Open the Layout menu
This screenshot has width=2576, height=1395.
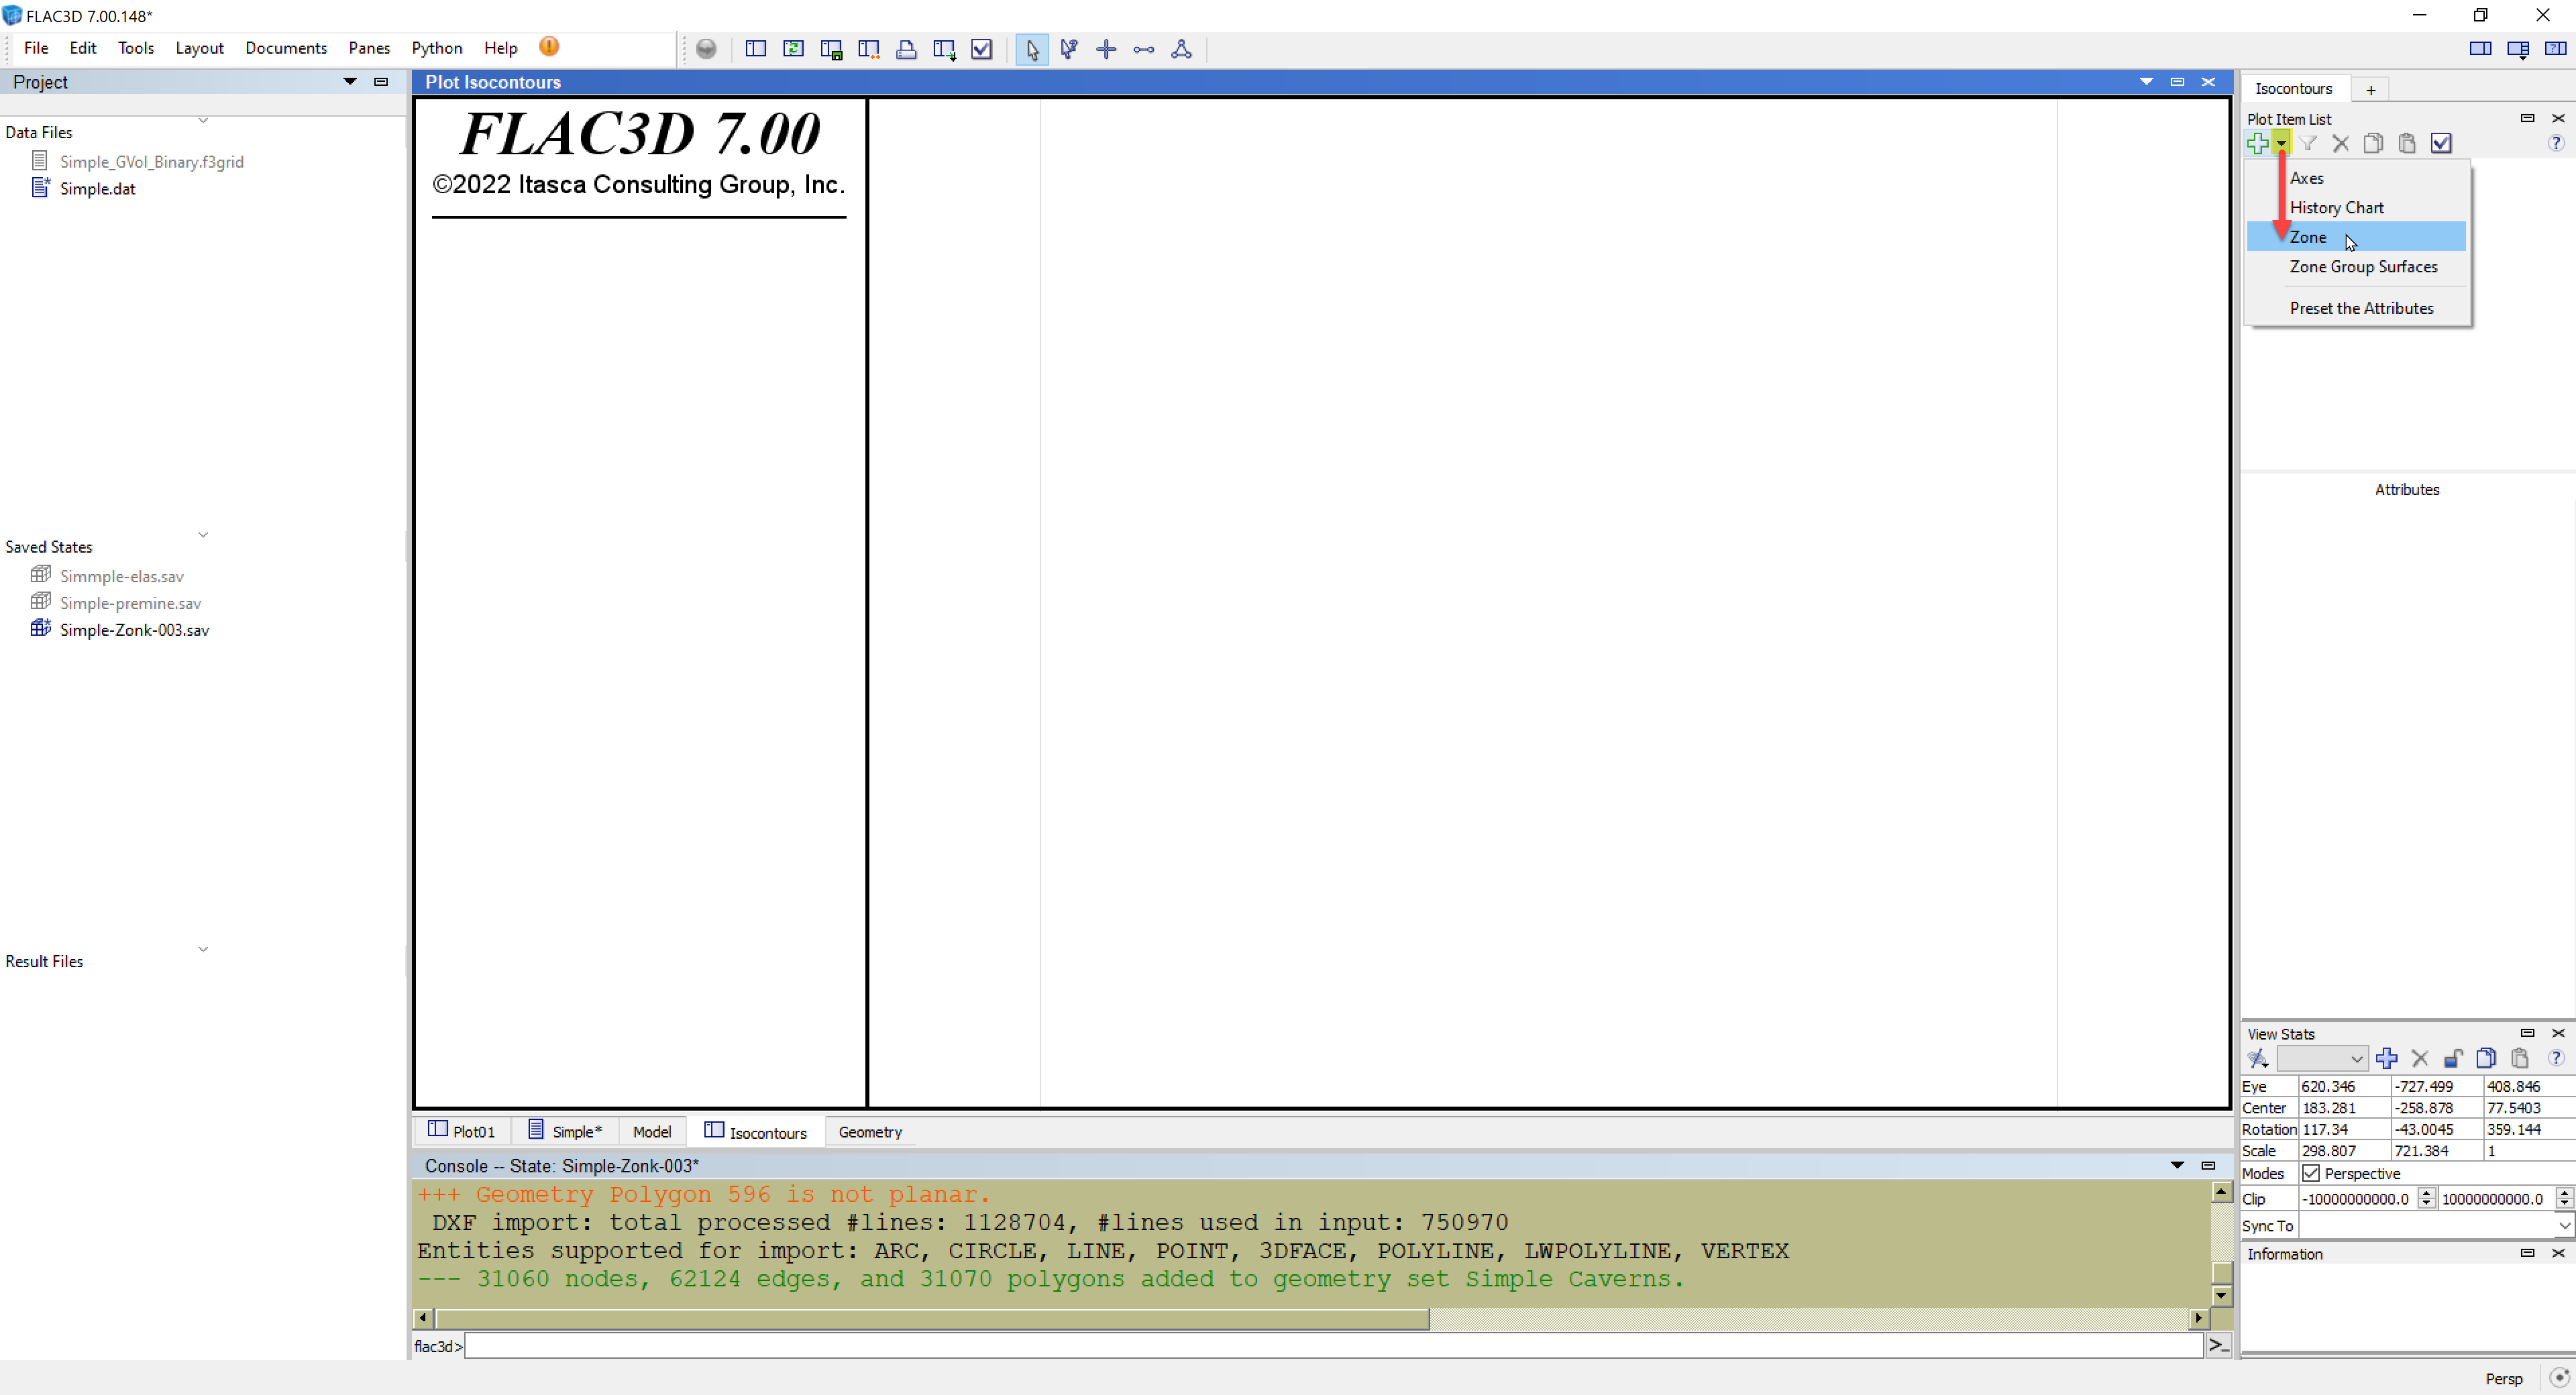click(x=199, y=48)
